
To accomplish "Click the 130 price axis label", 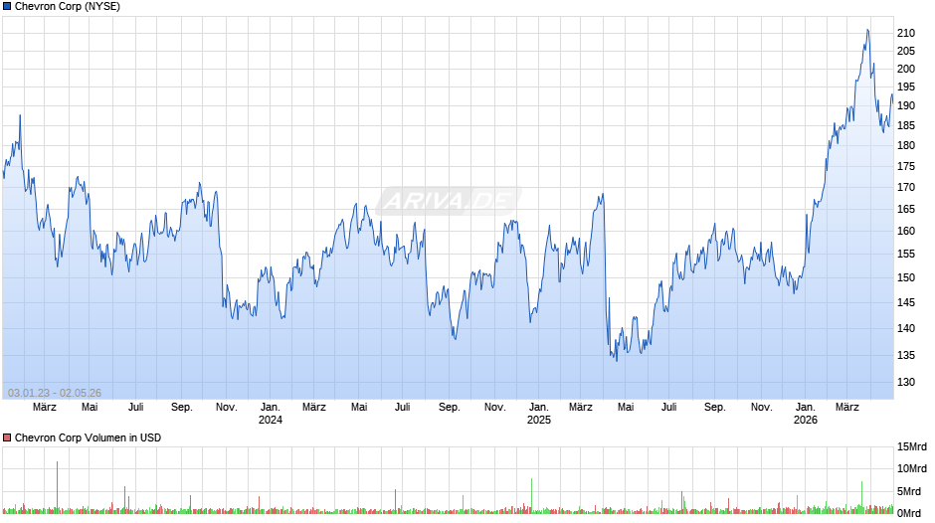I will 906,382.
